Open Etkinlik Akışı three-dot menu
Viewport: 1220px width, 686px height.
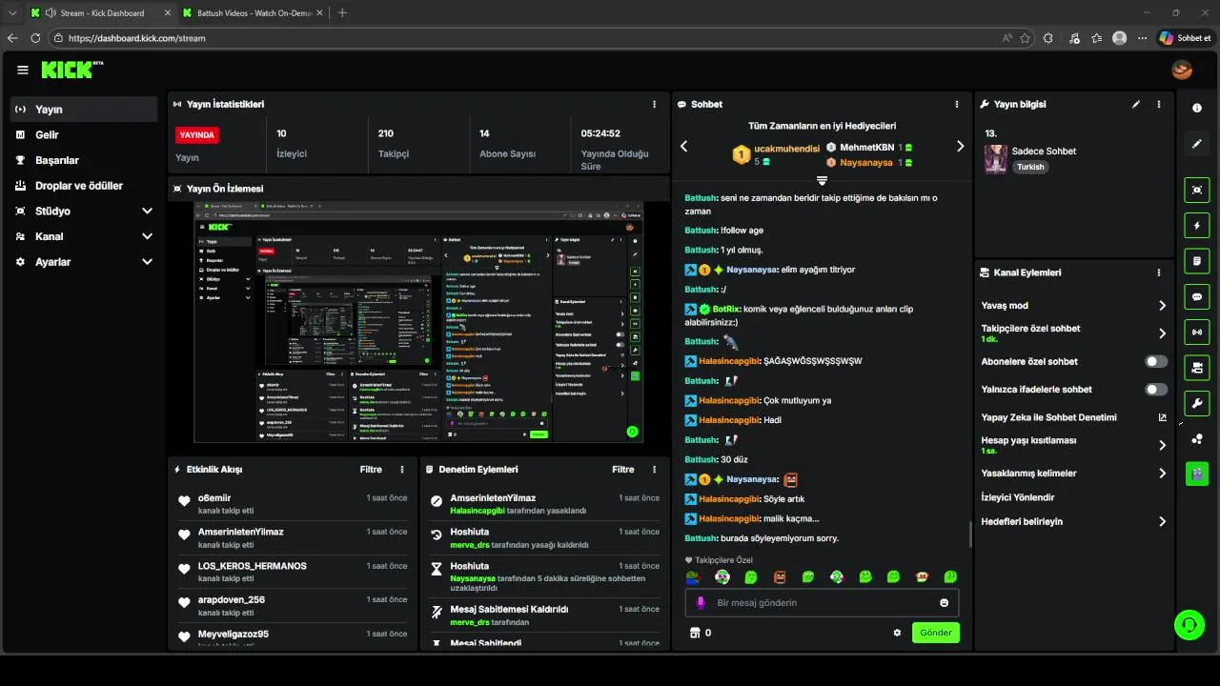click(x=402, y=470)
